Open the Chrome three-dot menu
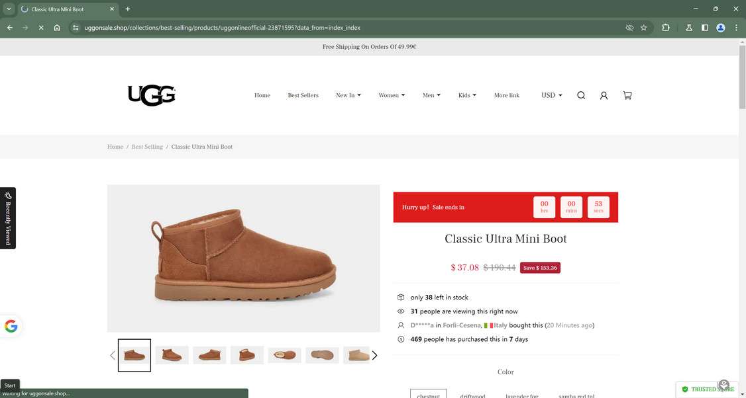The width and height of the screenshot is (746, 398). tap(736, 28)
